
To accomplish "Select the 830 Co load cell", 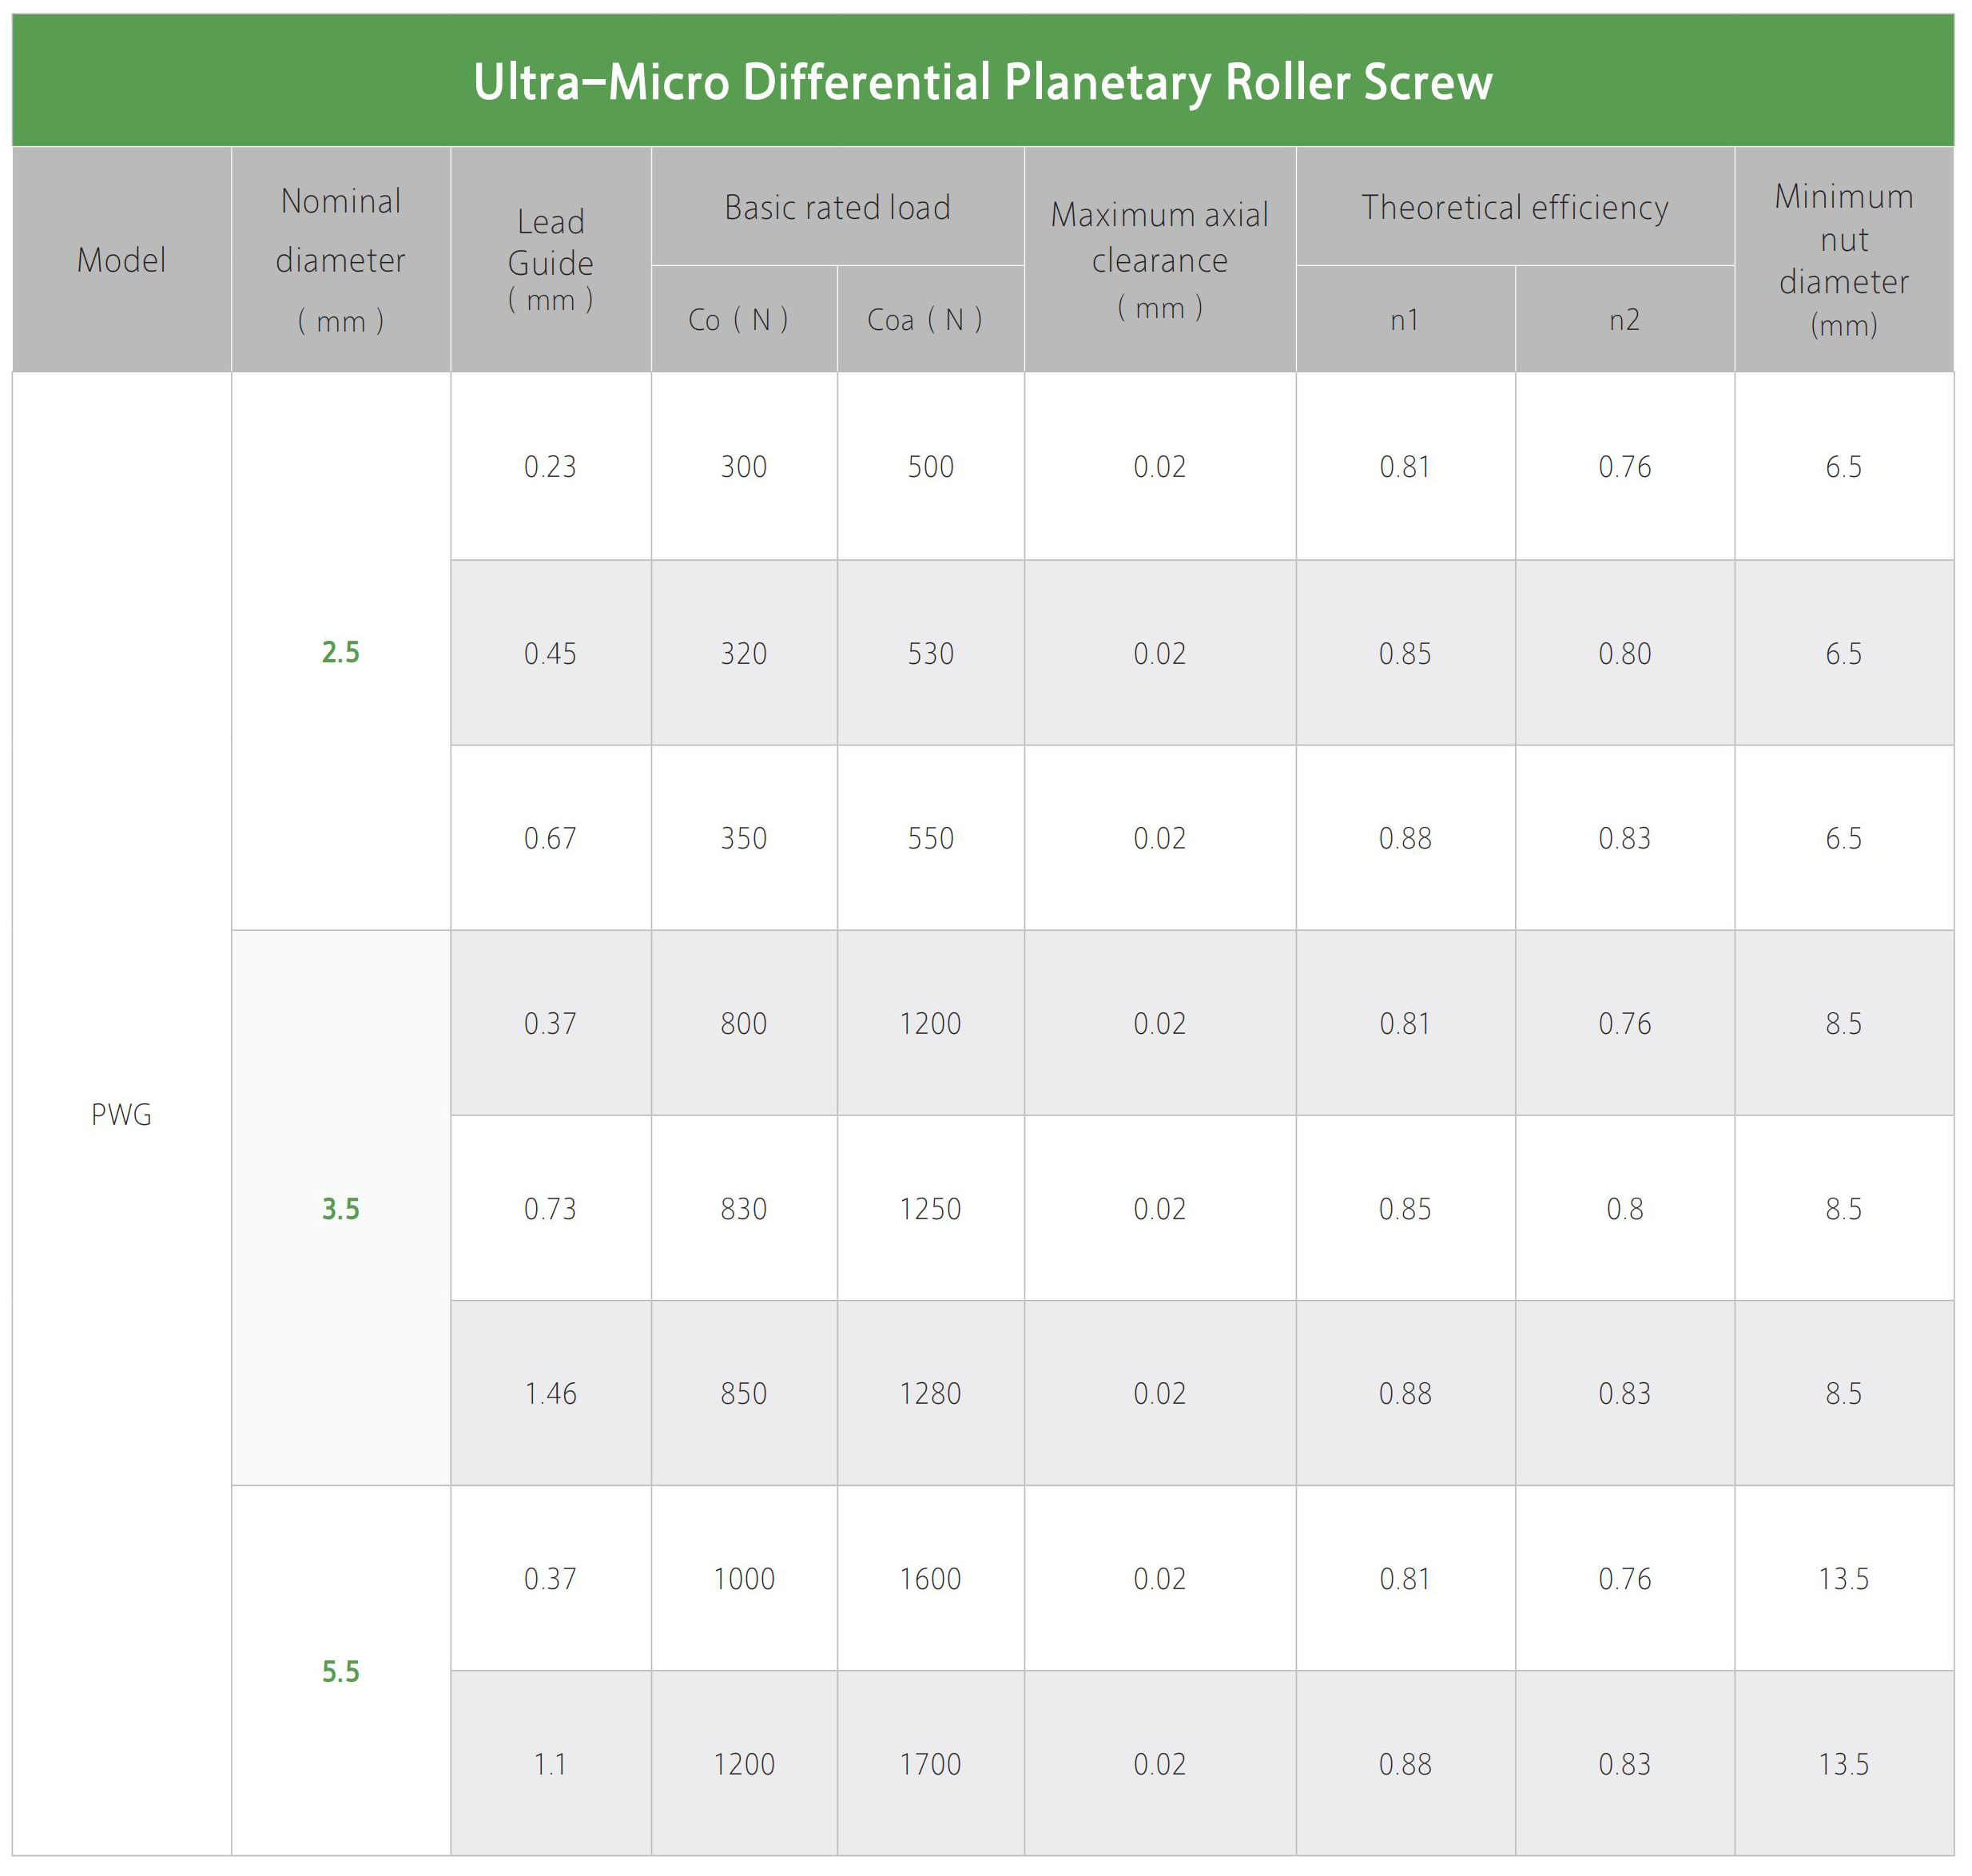I will [743, 1208].
